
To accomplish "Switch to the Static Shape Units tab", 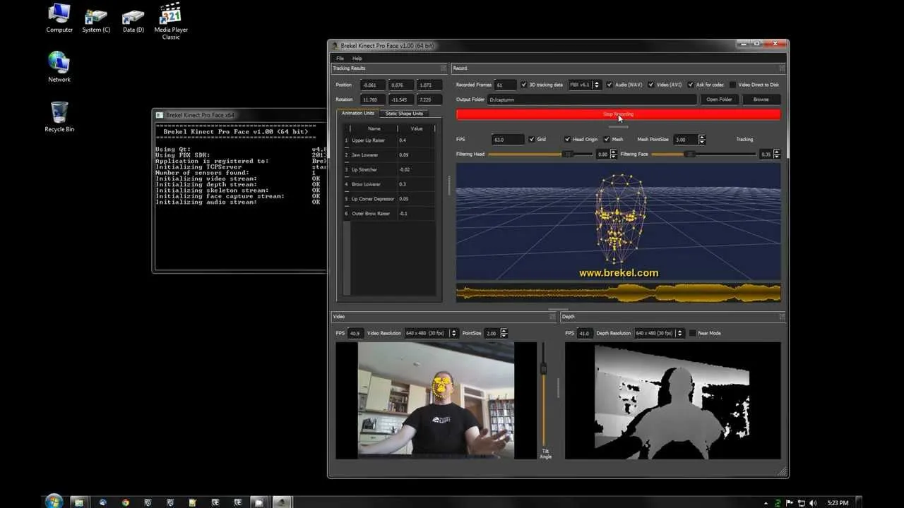I will tap(404, 114).
